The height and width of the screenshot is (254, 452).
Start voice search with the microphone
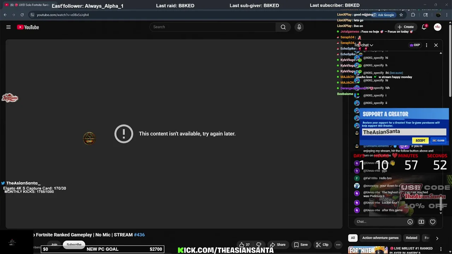299,27
